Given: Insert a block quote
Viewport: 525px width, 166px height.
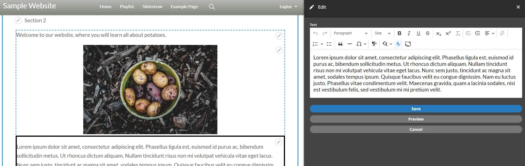Looking at the screenshot, I should (x=340, y=44).
